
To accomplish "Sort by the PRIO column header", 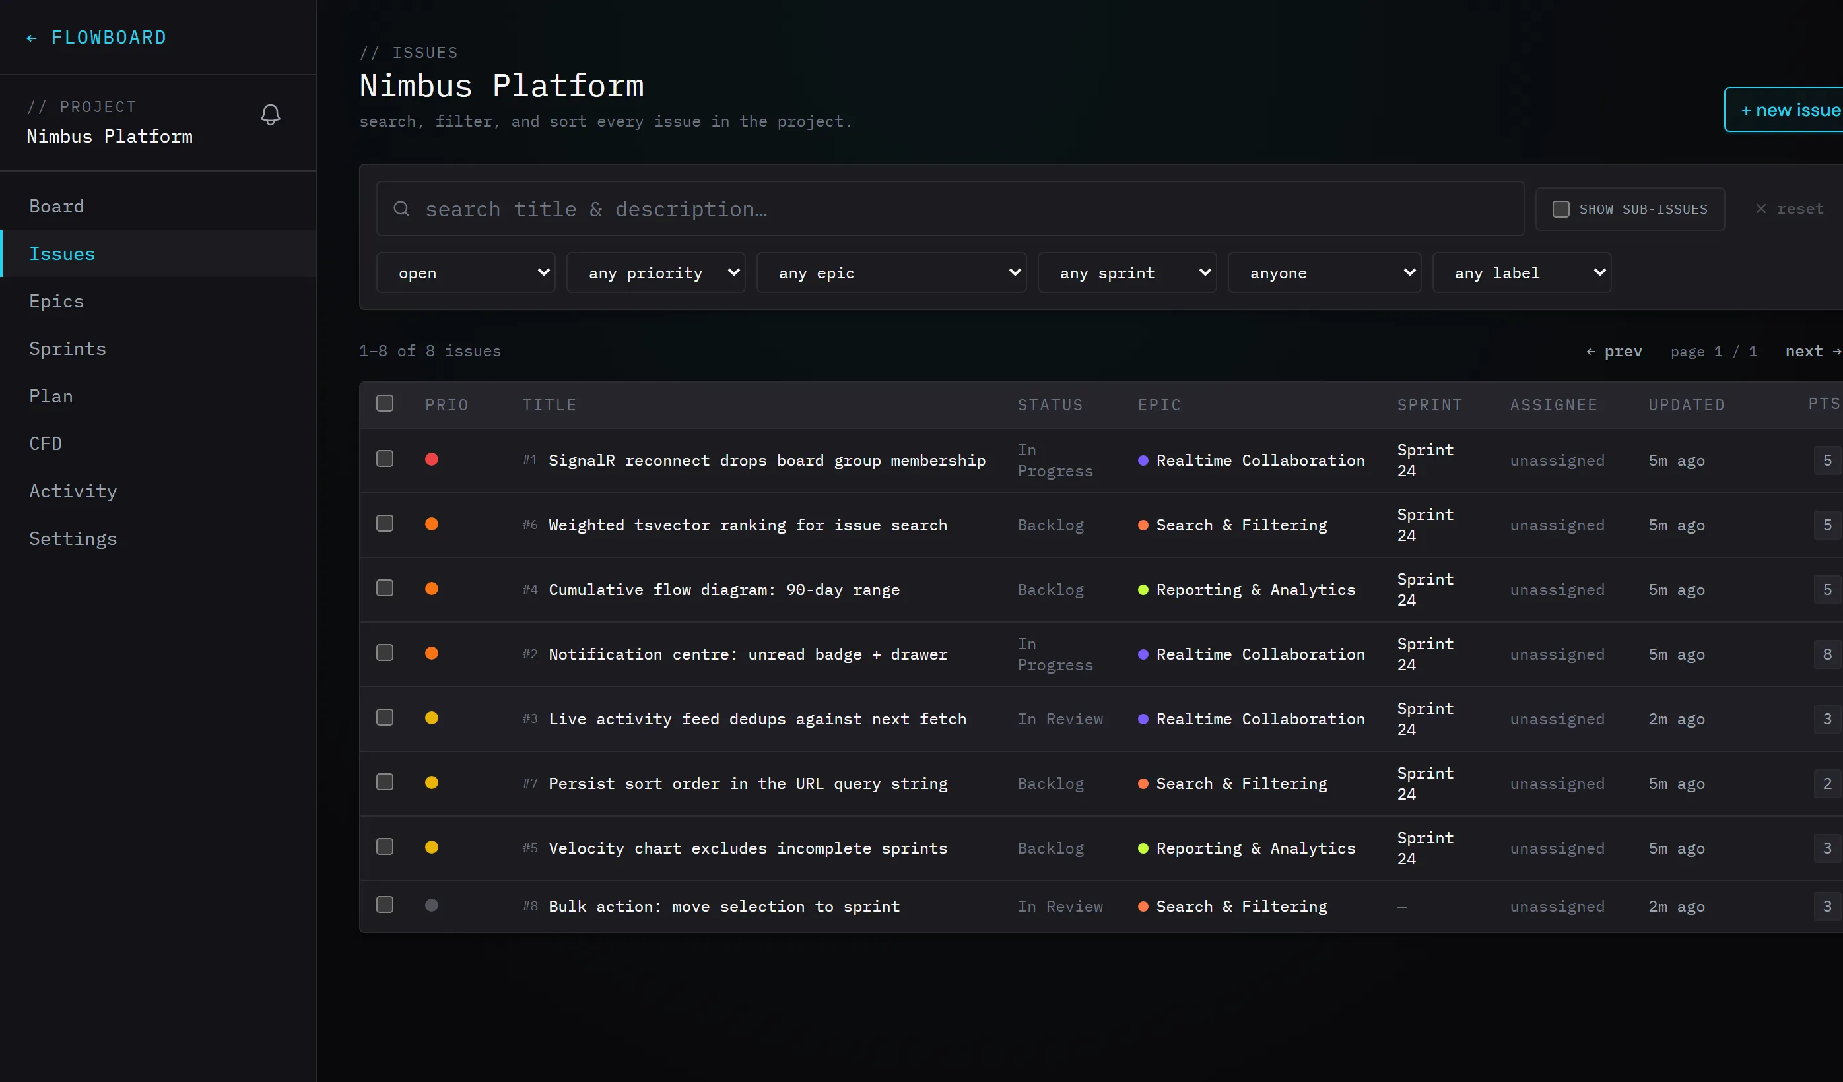I will [x=446, y=405].
